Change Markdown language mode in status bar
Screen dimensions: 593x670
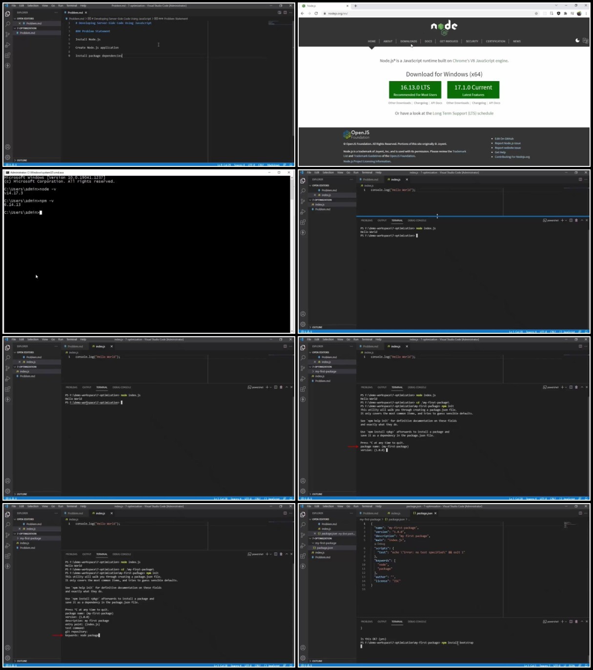(x=273, y=165)
